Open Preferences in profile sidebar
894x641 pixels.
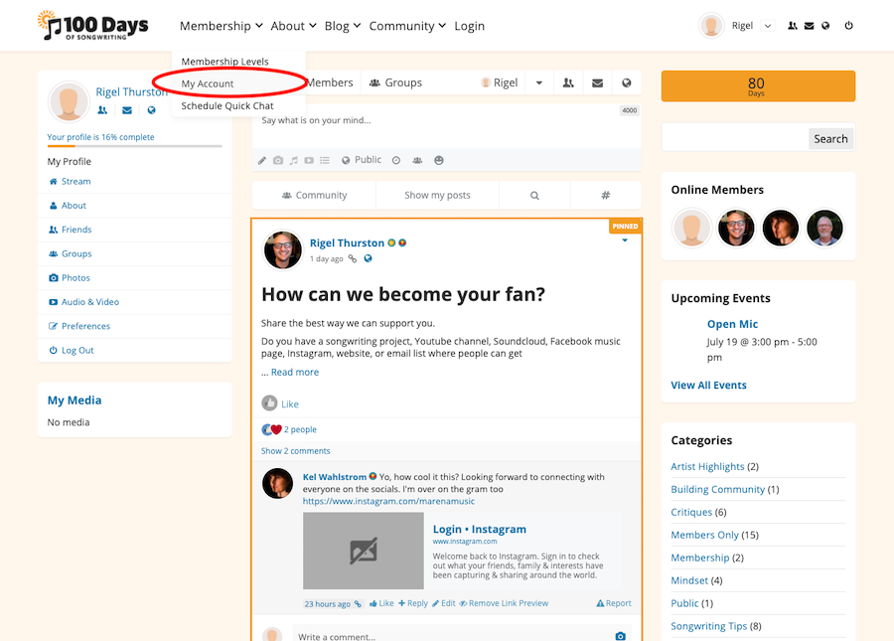tap(85, 326)
